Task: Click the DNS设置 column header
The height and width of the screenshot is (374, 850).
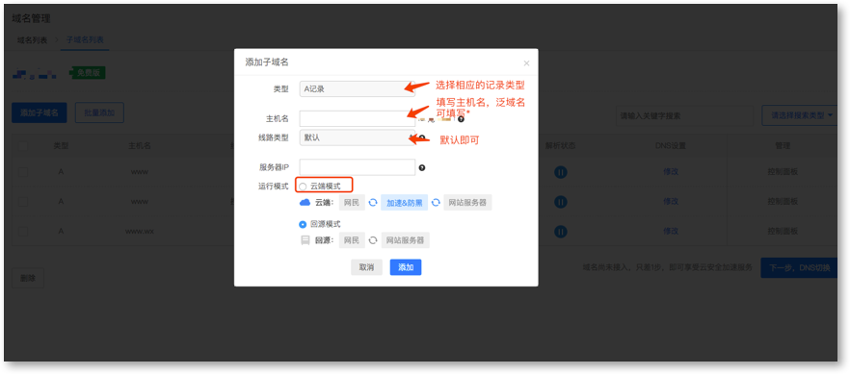Action: (671, 146)
